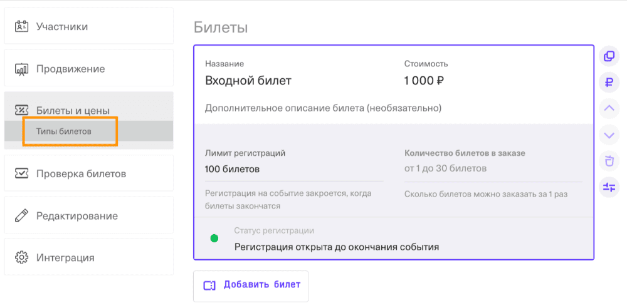Move ticket down with chevron arrow
The height and width of the screenshot is (308, 627).
pos(609,135)
